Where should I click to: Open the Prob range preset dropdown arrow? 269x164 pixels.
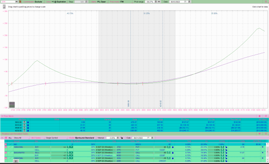coord(159,2)
